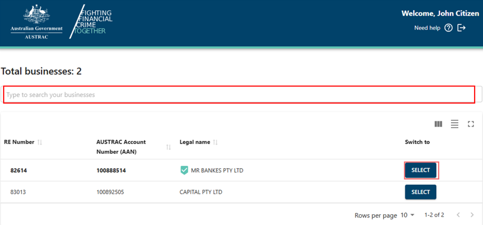Click the green verified shield icon
The height and width of the screenshot is (225, 483).
pos(184,170)
